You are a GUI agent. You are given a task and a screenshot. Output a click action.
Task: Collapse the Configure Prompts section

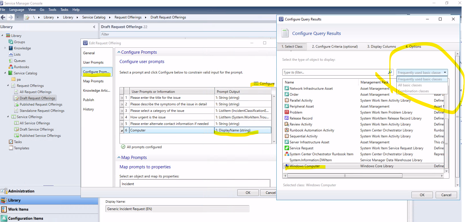click(119, 52)
